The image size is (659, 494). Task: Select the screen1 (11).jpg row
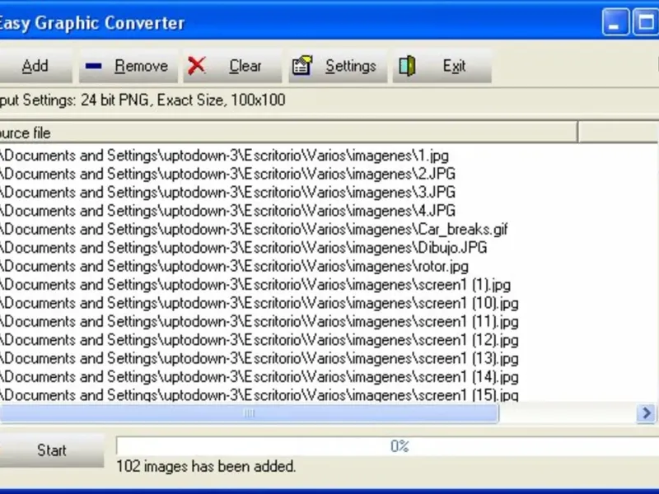(x=259, y=322)
